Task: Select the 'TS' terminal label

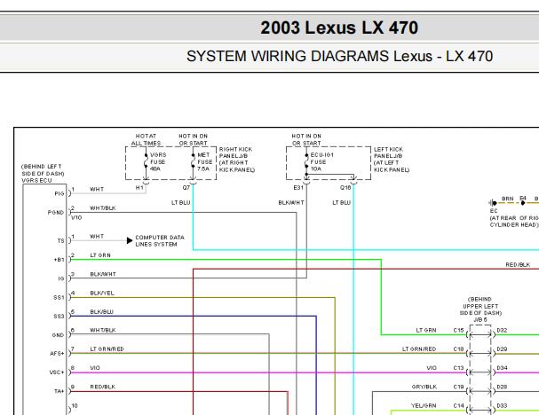Action: point(61,240)
